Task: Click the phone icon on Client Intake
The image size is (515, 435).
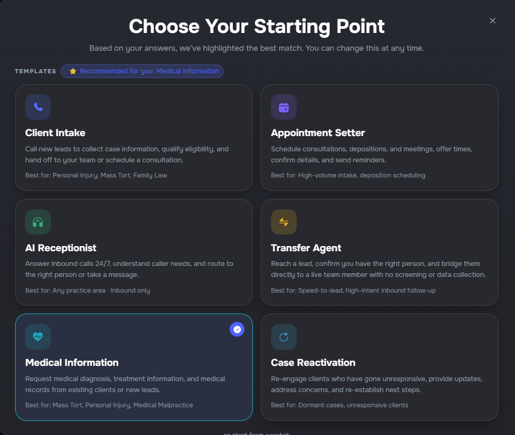Action: coord(38,107)
